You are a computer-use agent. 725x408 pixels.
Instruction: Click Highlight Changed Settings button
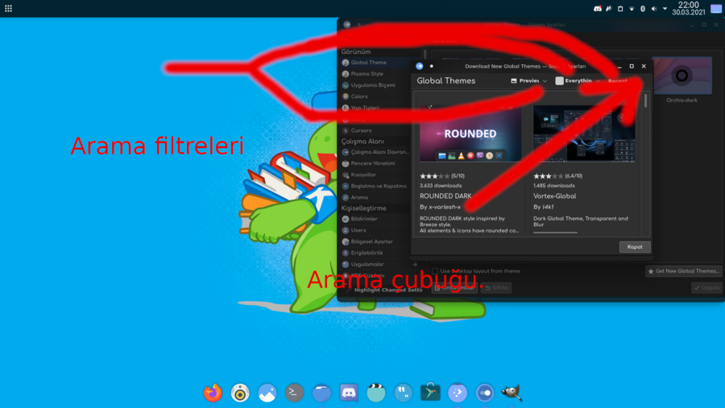point(384,290)
